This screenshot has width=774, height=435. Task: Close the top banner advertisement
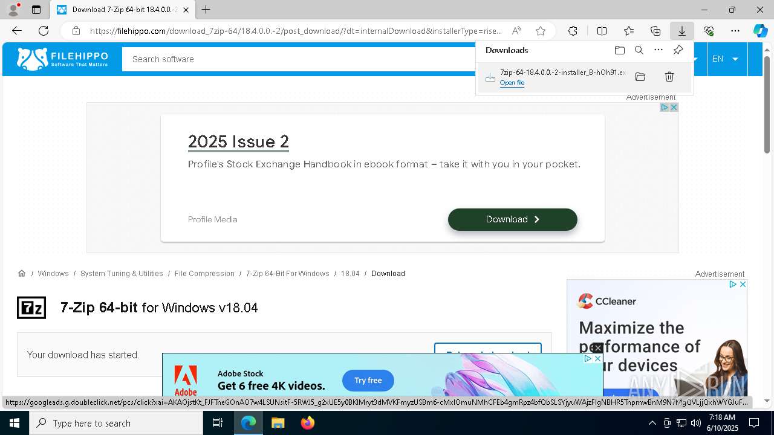(674, 107)
